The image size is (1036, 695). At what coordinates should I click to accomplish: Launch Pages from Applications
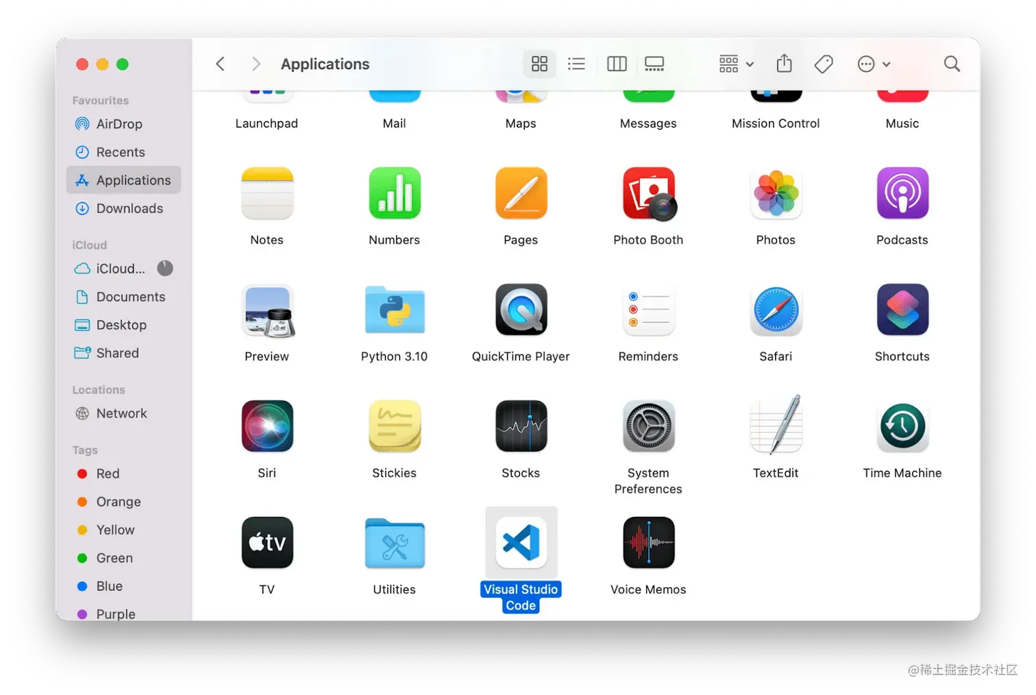pyautogui.click(x=521, y=193)
